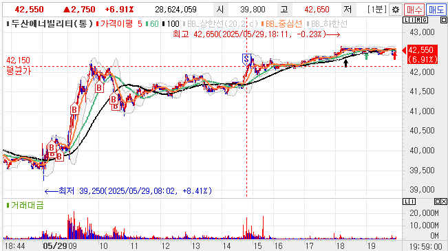The height and width of the screenshot is (251, 448).
Task: Click the 시 open price label
Action: click(x=220, y=10)
